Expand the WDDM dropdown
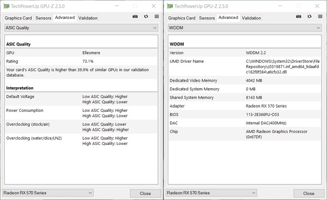Screen dimensions: 327x200 [x=245, y=28]
